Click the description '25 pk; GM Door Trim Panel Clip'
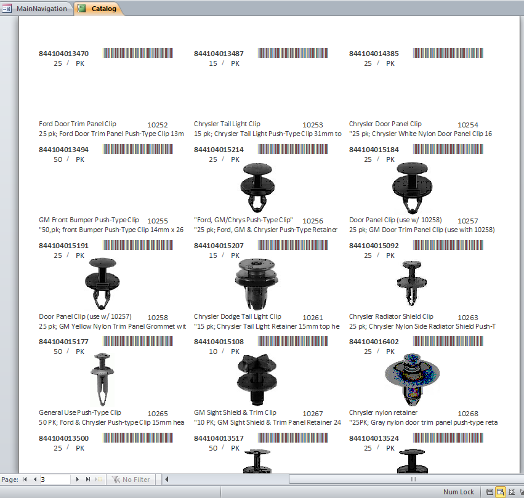Image resolution: width=524 pixels, height=498 pixels. [x=422, y=230]
